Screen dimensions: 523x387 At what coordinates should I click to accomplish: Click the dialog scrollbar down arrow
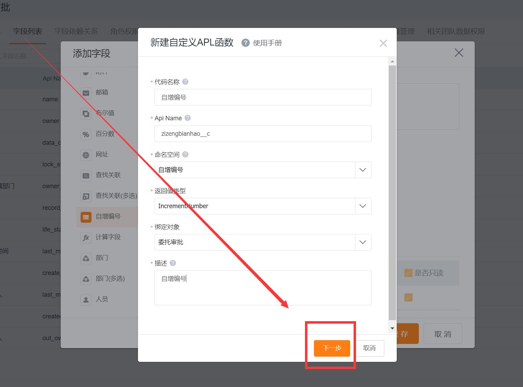click(392, 328)
